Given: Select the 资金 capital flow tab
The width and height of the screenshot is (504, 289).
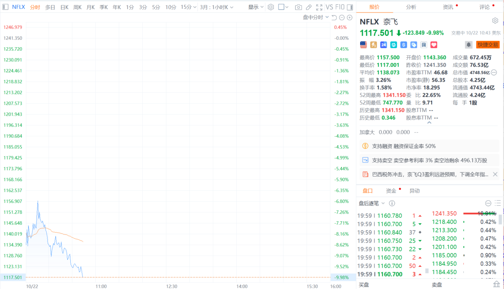Looking at the screenshot, I should (x=391, y=191).
